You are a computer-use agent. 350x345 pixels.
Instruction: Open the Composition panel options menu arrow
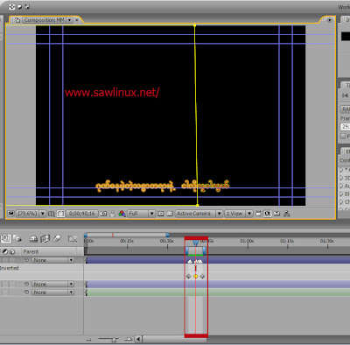click(330, 20)
